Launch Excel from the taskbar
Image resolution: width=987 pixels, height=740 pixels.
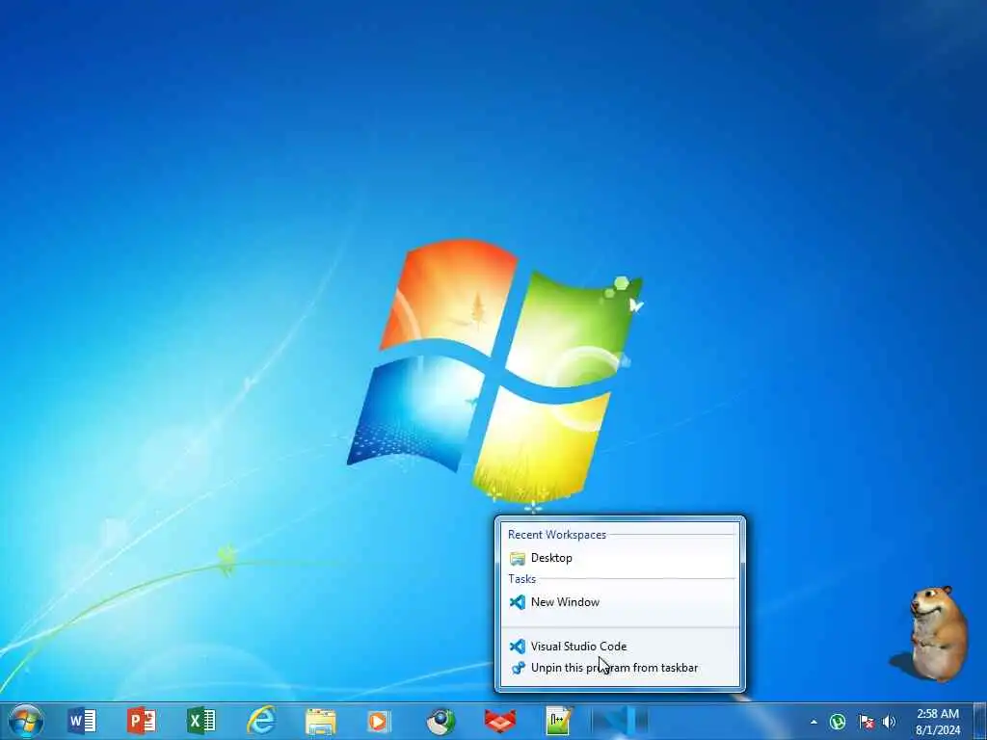click(201, 721)
